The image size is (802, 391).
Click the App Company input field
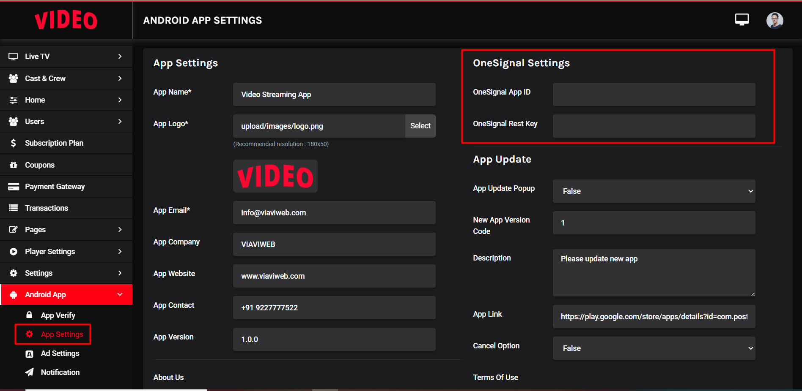tap(334, 244)
